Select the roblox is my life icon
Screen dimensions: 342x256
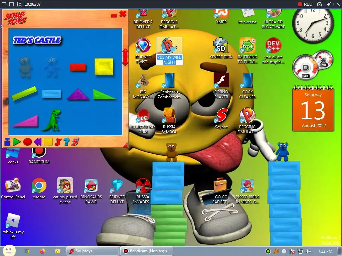(x=13, y=226)
